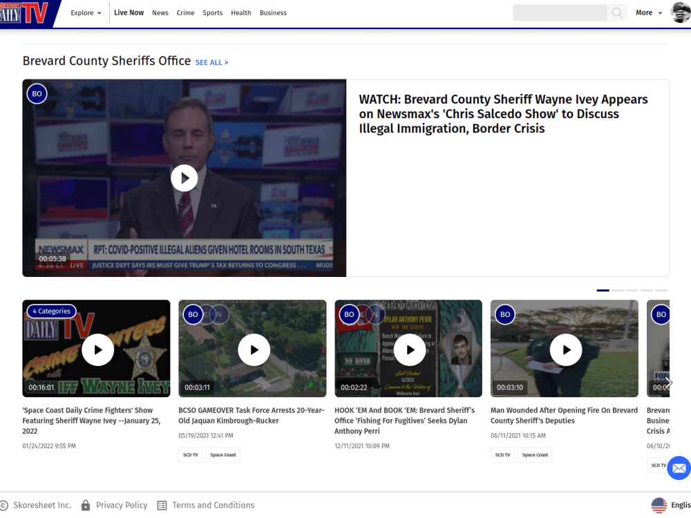Click the 06/11/2021 10:15 AM date text
This screenshot has width=691, height=518.
click(x=518, y=435)
